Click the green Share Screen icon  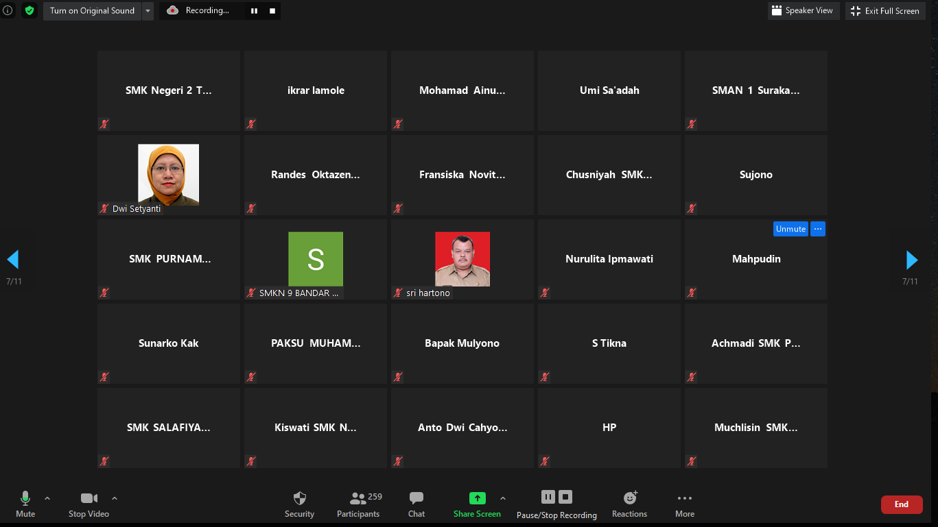(x=477, y=499)
